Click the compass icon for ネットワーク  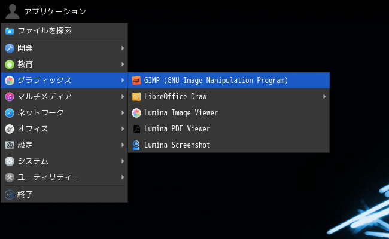pos(10,113)
